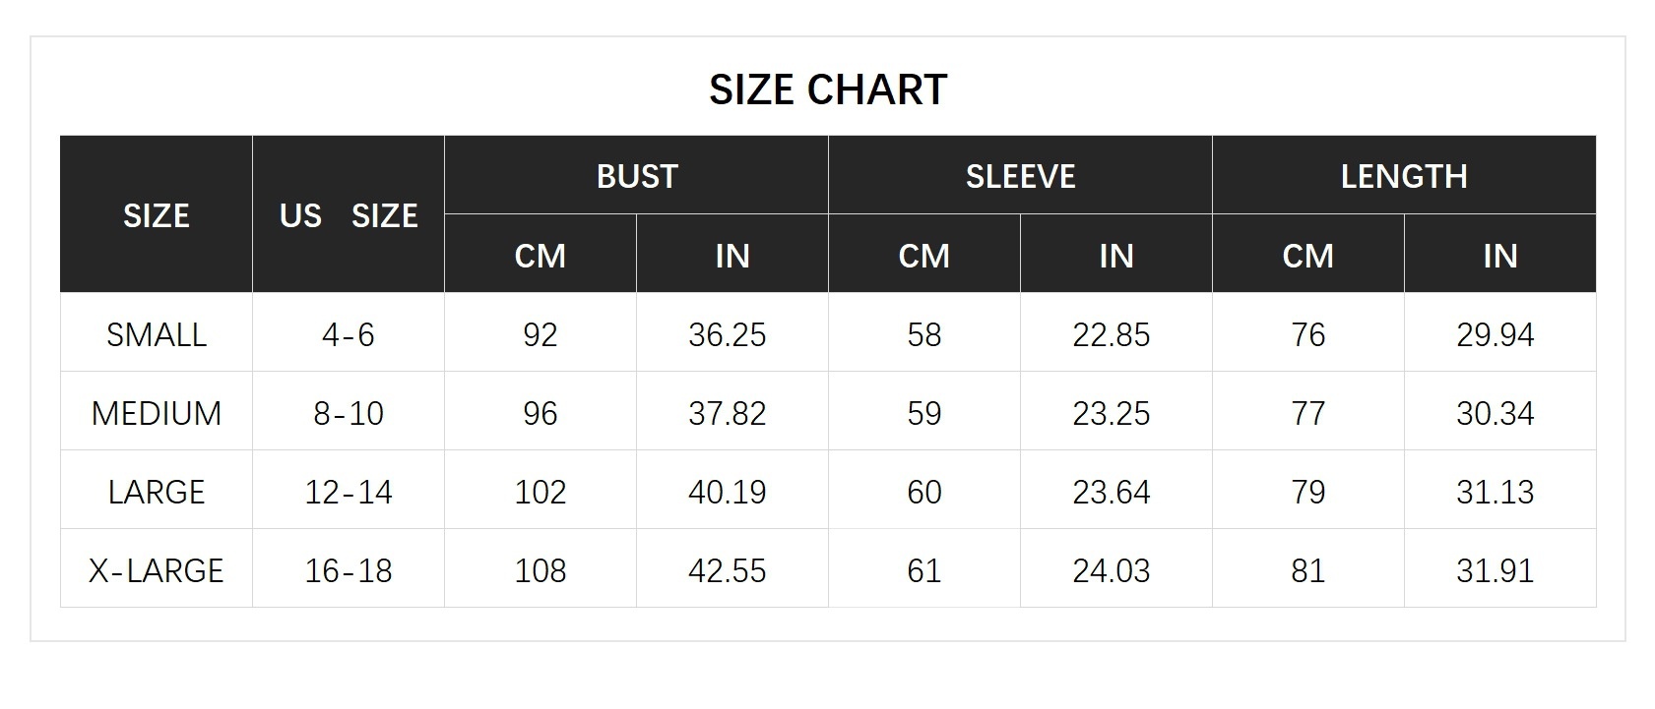Click the 23.25 sleeve inches value
The image size is (1655, 709).
coord(1112,413)
